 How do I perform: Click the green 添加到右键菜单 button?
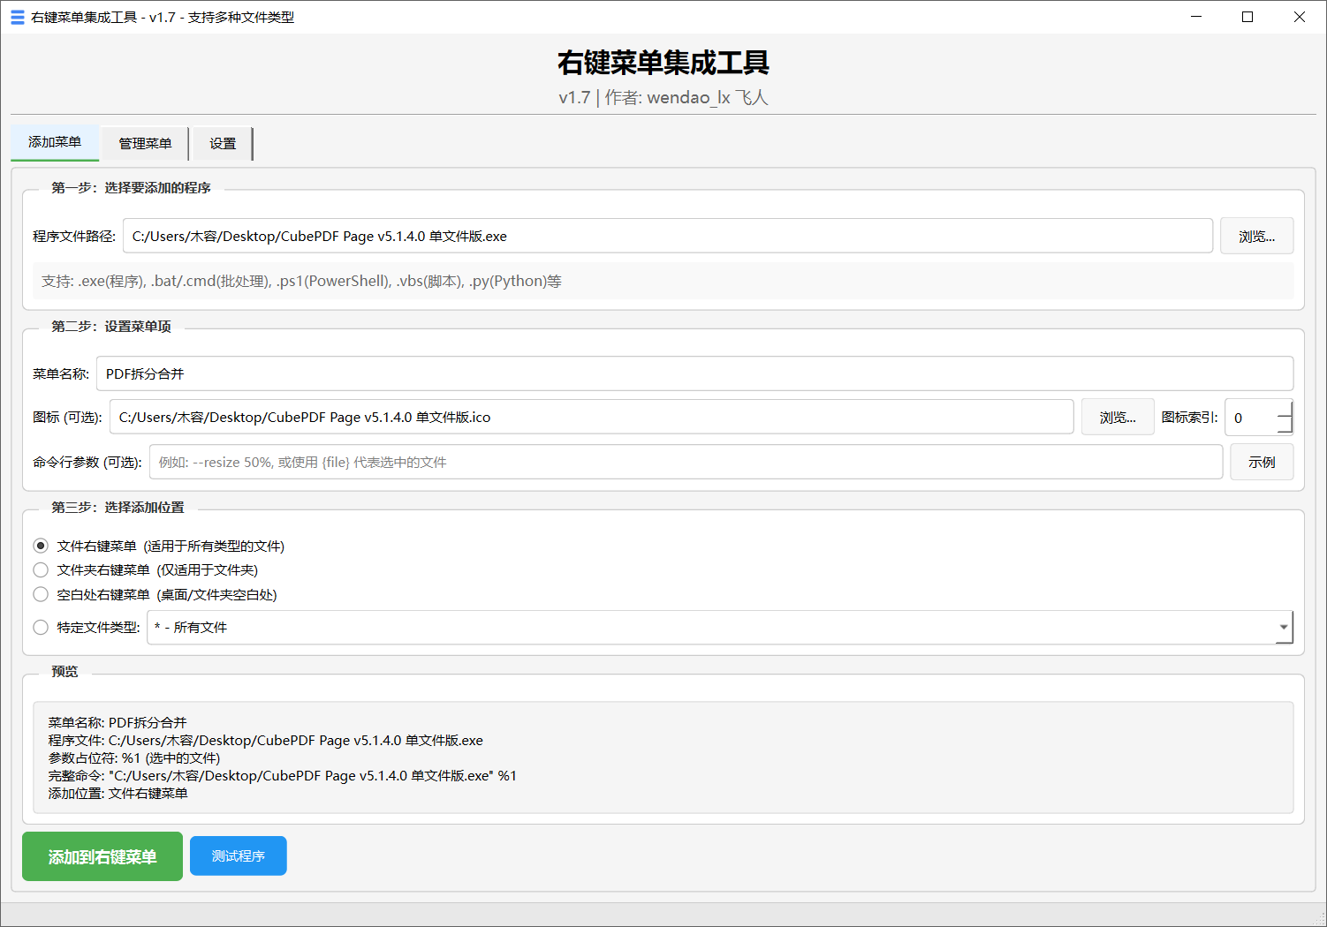pos(102,855)
